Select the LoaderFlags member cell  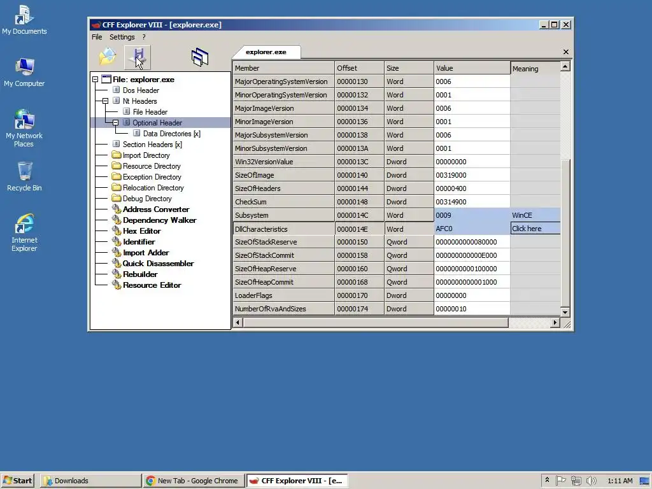[283, 295]
